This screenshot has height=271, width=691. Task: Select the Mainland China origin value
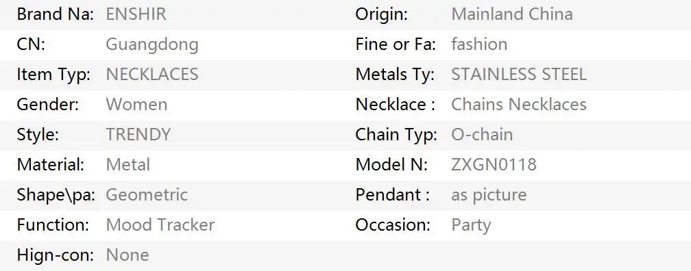click(512, 14)
